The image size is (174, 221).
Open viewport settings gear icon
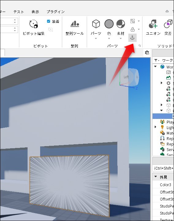point(147,53)
